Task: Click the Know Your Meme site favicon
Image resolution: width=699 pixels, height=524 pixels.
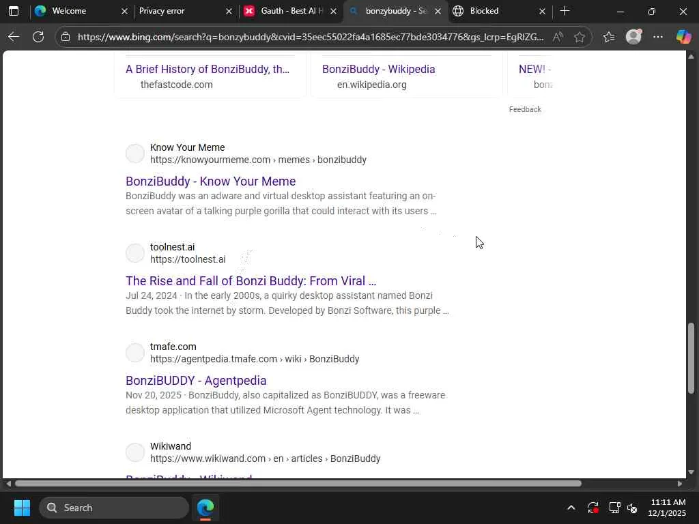Action: [x=135, y=154]
